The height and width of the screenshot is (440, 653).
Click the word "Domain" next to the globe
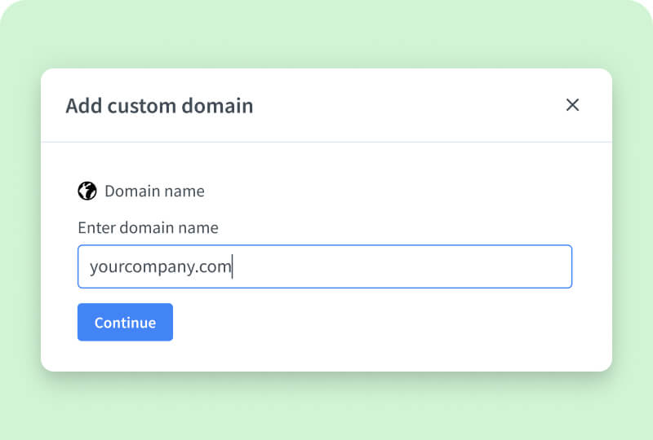(131, 191)
